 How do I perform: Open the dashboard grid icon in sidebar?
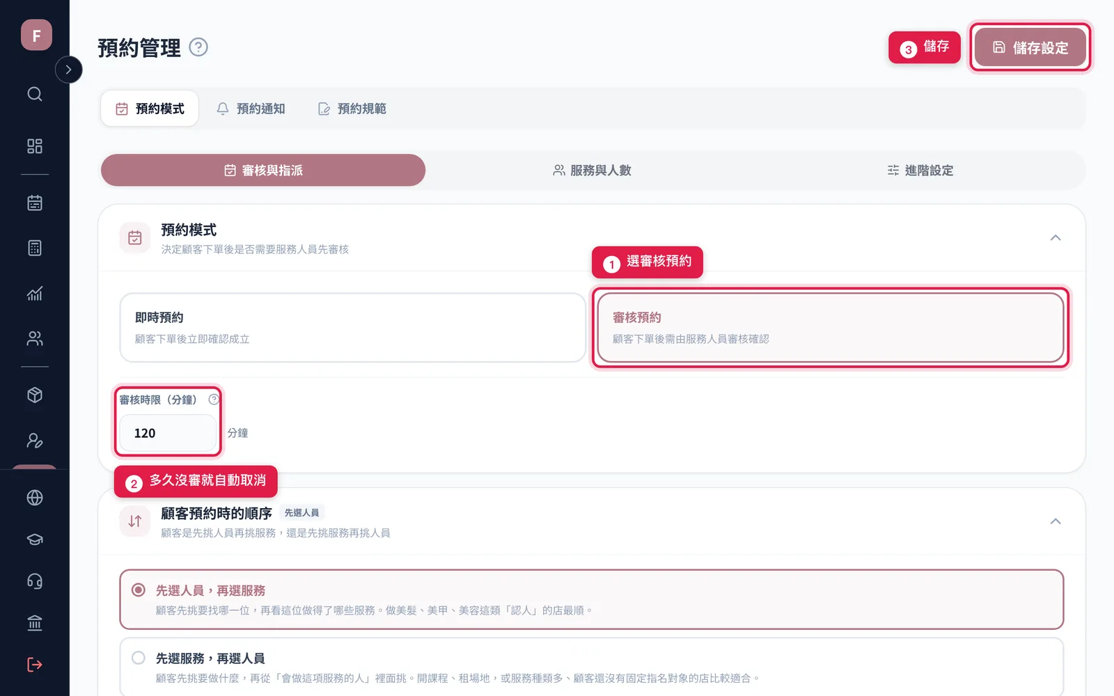[35, 146]
